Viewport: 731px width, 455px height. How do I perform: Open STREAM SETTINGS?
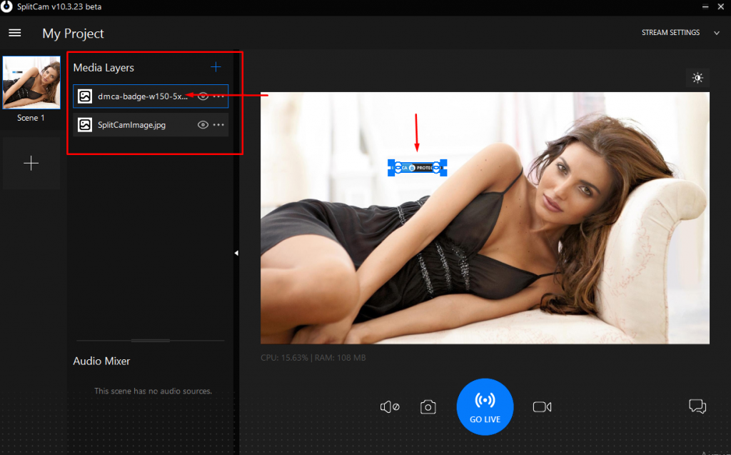tap(670, 33)
